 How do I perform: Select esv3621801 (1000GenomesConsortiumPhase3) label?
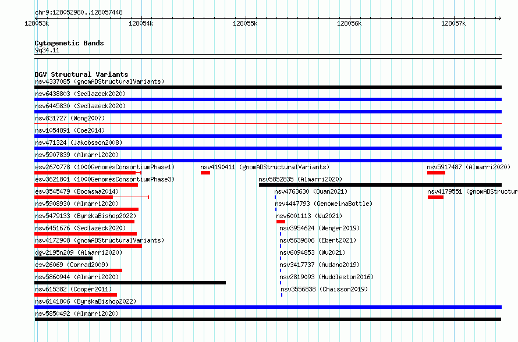[105, 179]
